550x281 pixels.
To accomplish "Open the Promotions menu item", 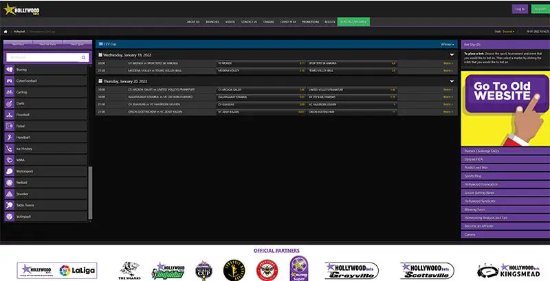I will point(311,22).
